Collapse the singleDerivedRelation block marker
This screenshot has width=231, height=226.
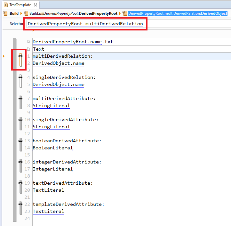click(x=20, y=77)
